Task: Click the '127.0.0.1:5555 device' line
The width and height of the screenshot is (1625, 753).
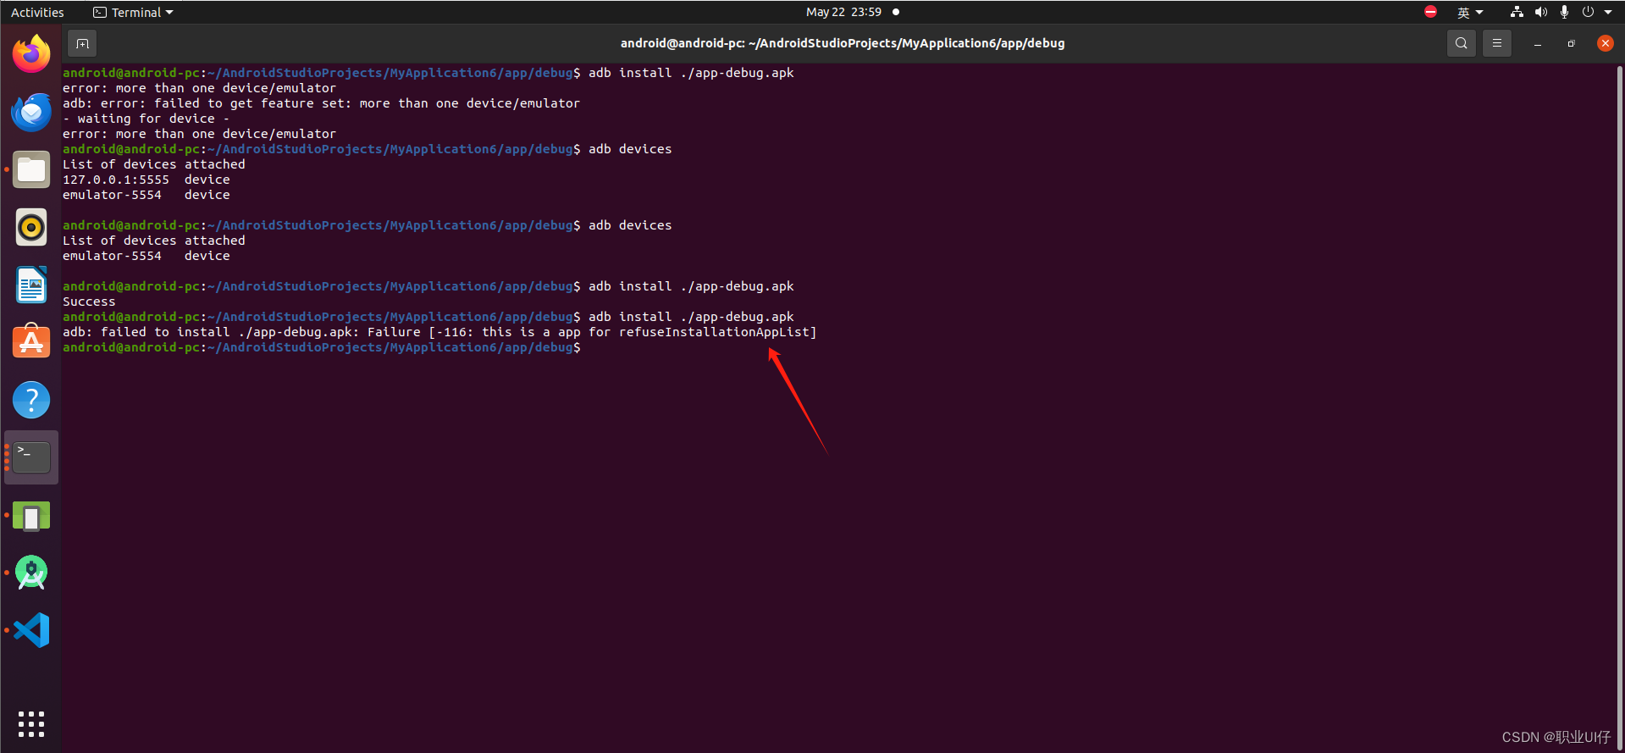Action: 146,180
